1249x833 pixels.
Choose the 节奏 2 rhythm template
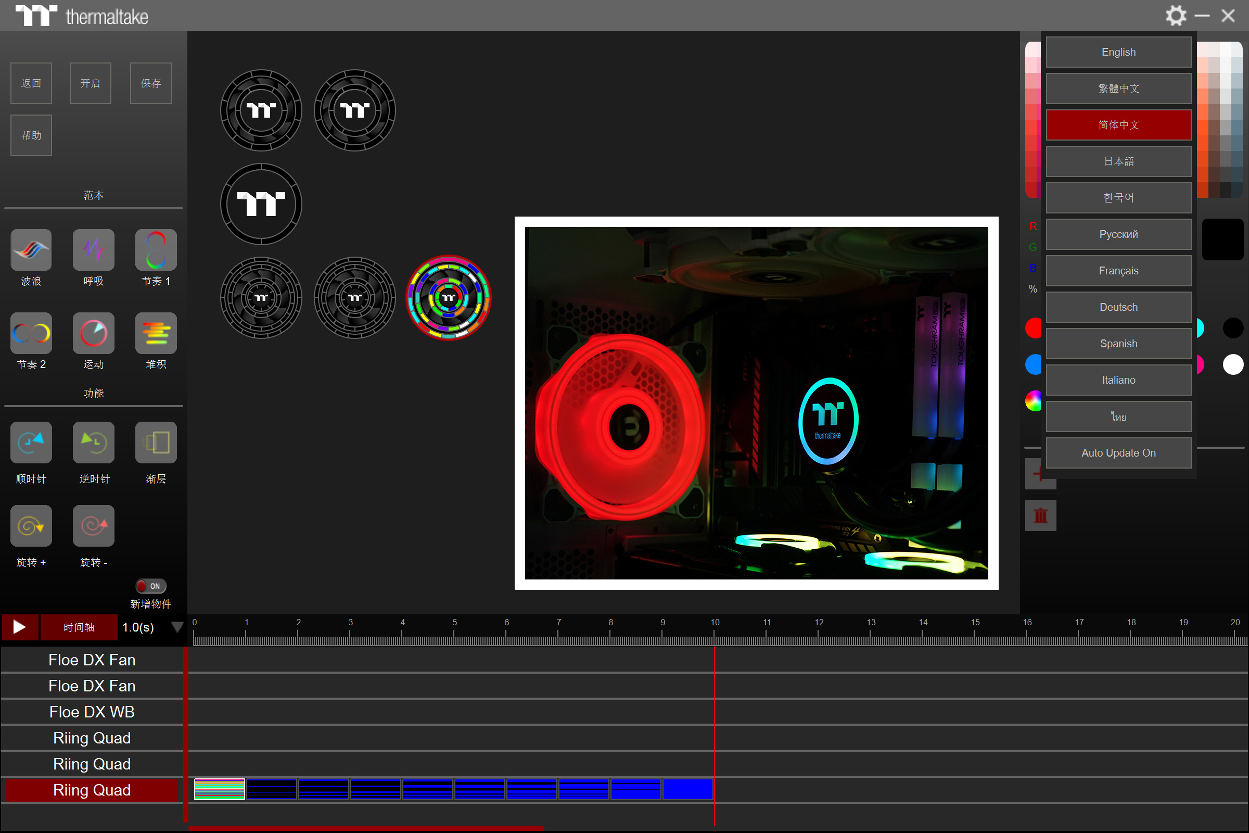[x=31, y=333]
